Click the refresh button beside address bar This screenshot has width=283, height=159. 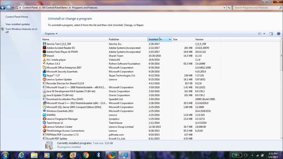229,8
